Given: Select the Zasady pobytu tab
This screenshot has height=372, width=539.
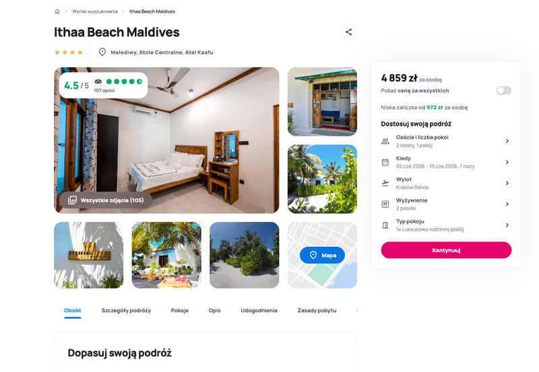Looking at the screenshot, I should pos(317,310).
